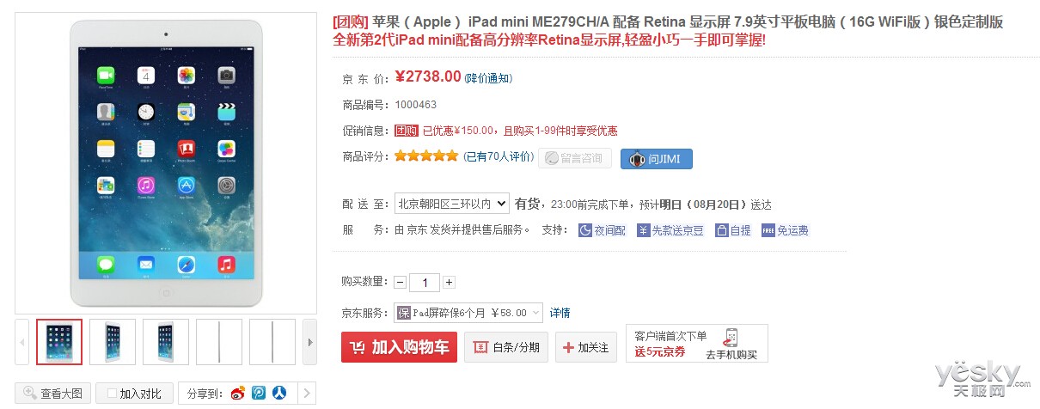This screenshot has height=409, width=1040.
Task: Click the Weibo share icon
Action: (x=238, y=394)
